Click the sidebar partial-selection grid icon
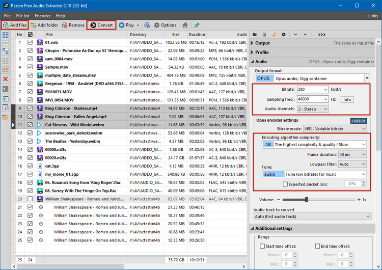This screenshot has width=382, height=270. [x=6, y=51]
